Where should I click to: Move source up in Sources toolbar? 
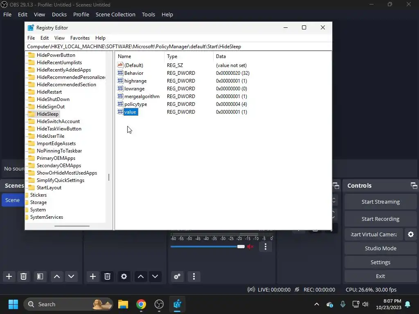(x=141, y=276)
